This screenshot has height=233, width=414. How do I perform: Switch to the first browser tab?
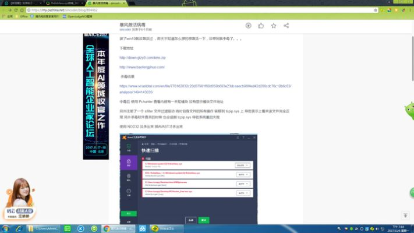(x=23, y=3)
